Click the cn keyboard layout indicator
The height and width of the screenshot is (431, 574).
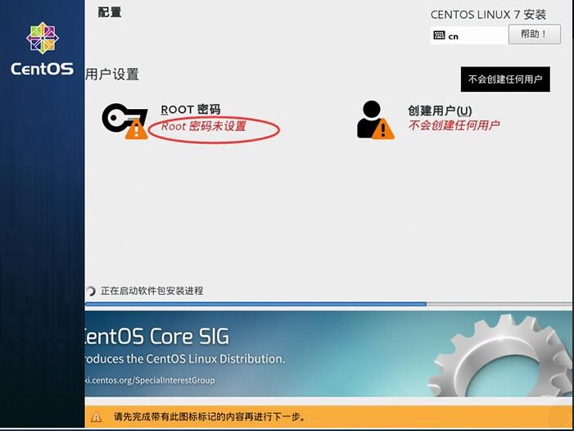(x=469, y=36)
